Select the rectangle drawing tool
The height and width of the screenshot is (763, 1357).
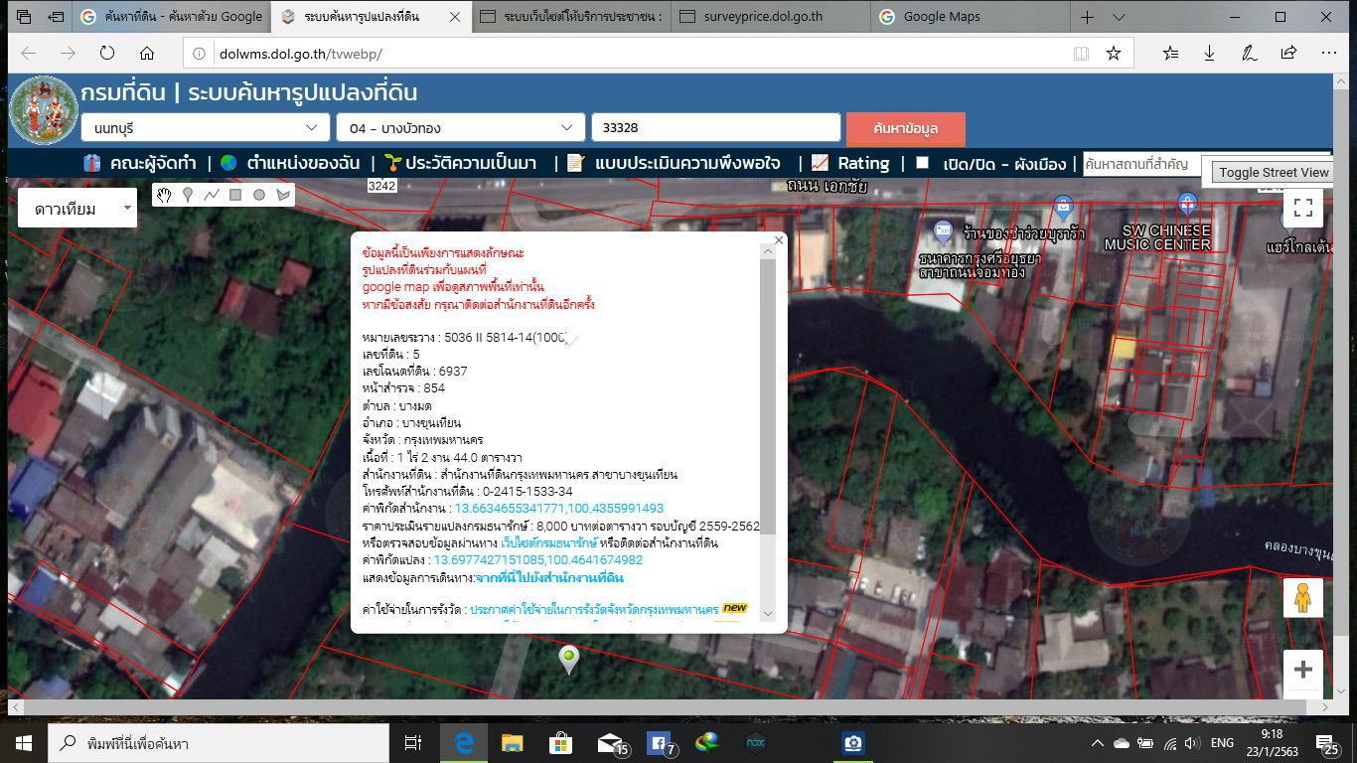click(235, 195)
